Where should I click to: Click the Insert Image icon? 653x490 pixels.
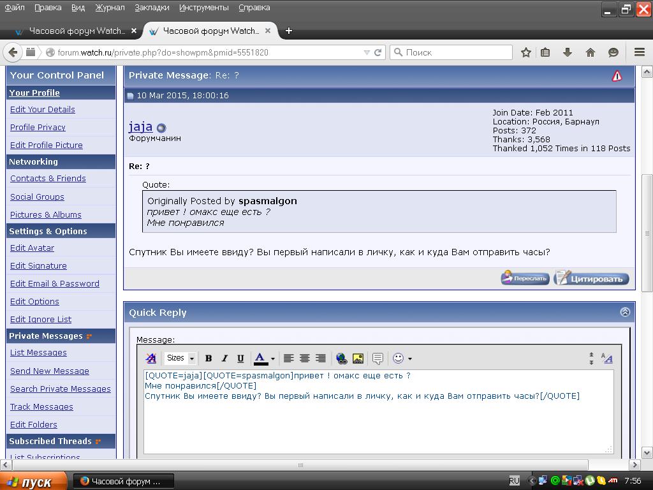coord(358,359)
